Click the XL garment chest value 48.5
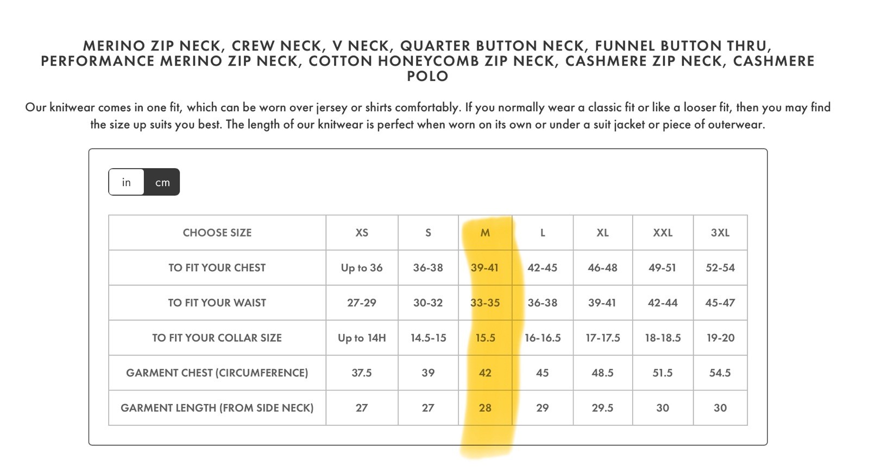869x467 pixels. (603, 373)
